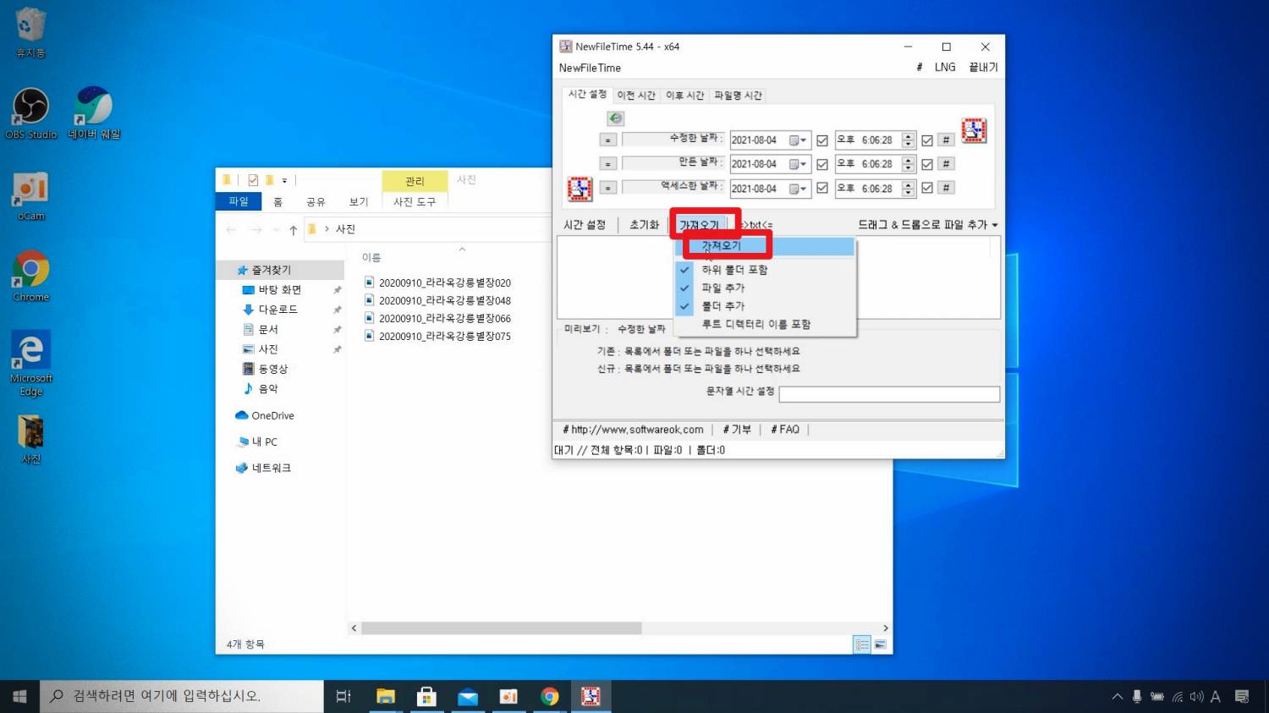This screenshot has height=713, width=1269.
Task: Select the 시간 설정 tab at the top
Action: (587, 95)
